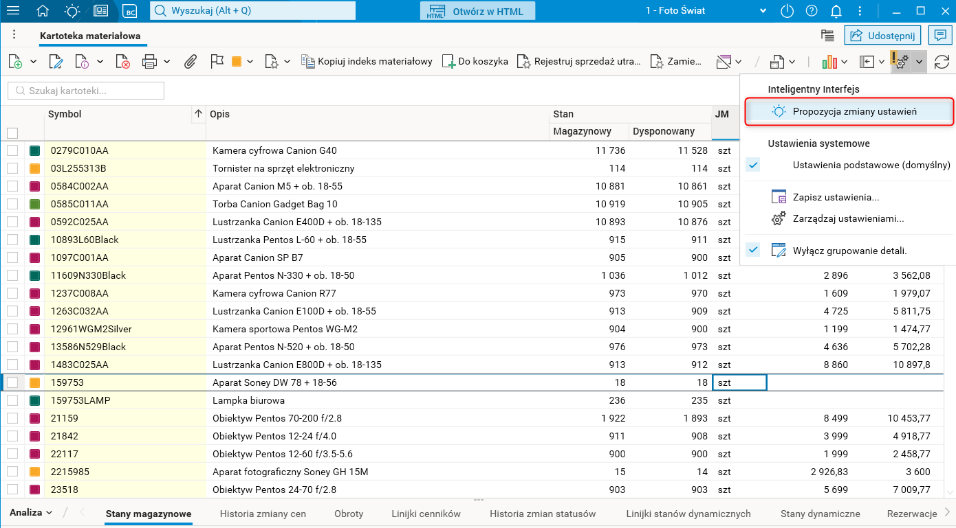Viewport: 956px width, 528px height.
Task: Open the Analiza dropdown at the bottom
Action: [x=31, y=513]
